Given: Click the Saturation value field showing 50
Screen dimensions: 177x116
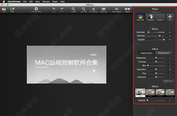Looking at the screenshot, I should [170, 69].
